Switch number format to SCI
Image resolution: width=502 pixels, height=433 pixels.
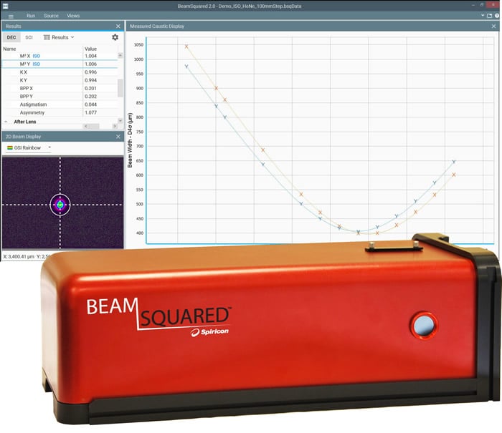pos(29,37)
